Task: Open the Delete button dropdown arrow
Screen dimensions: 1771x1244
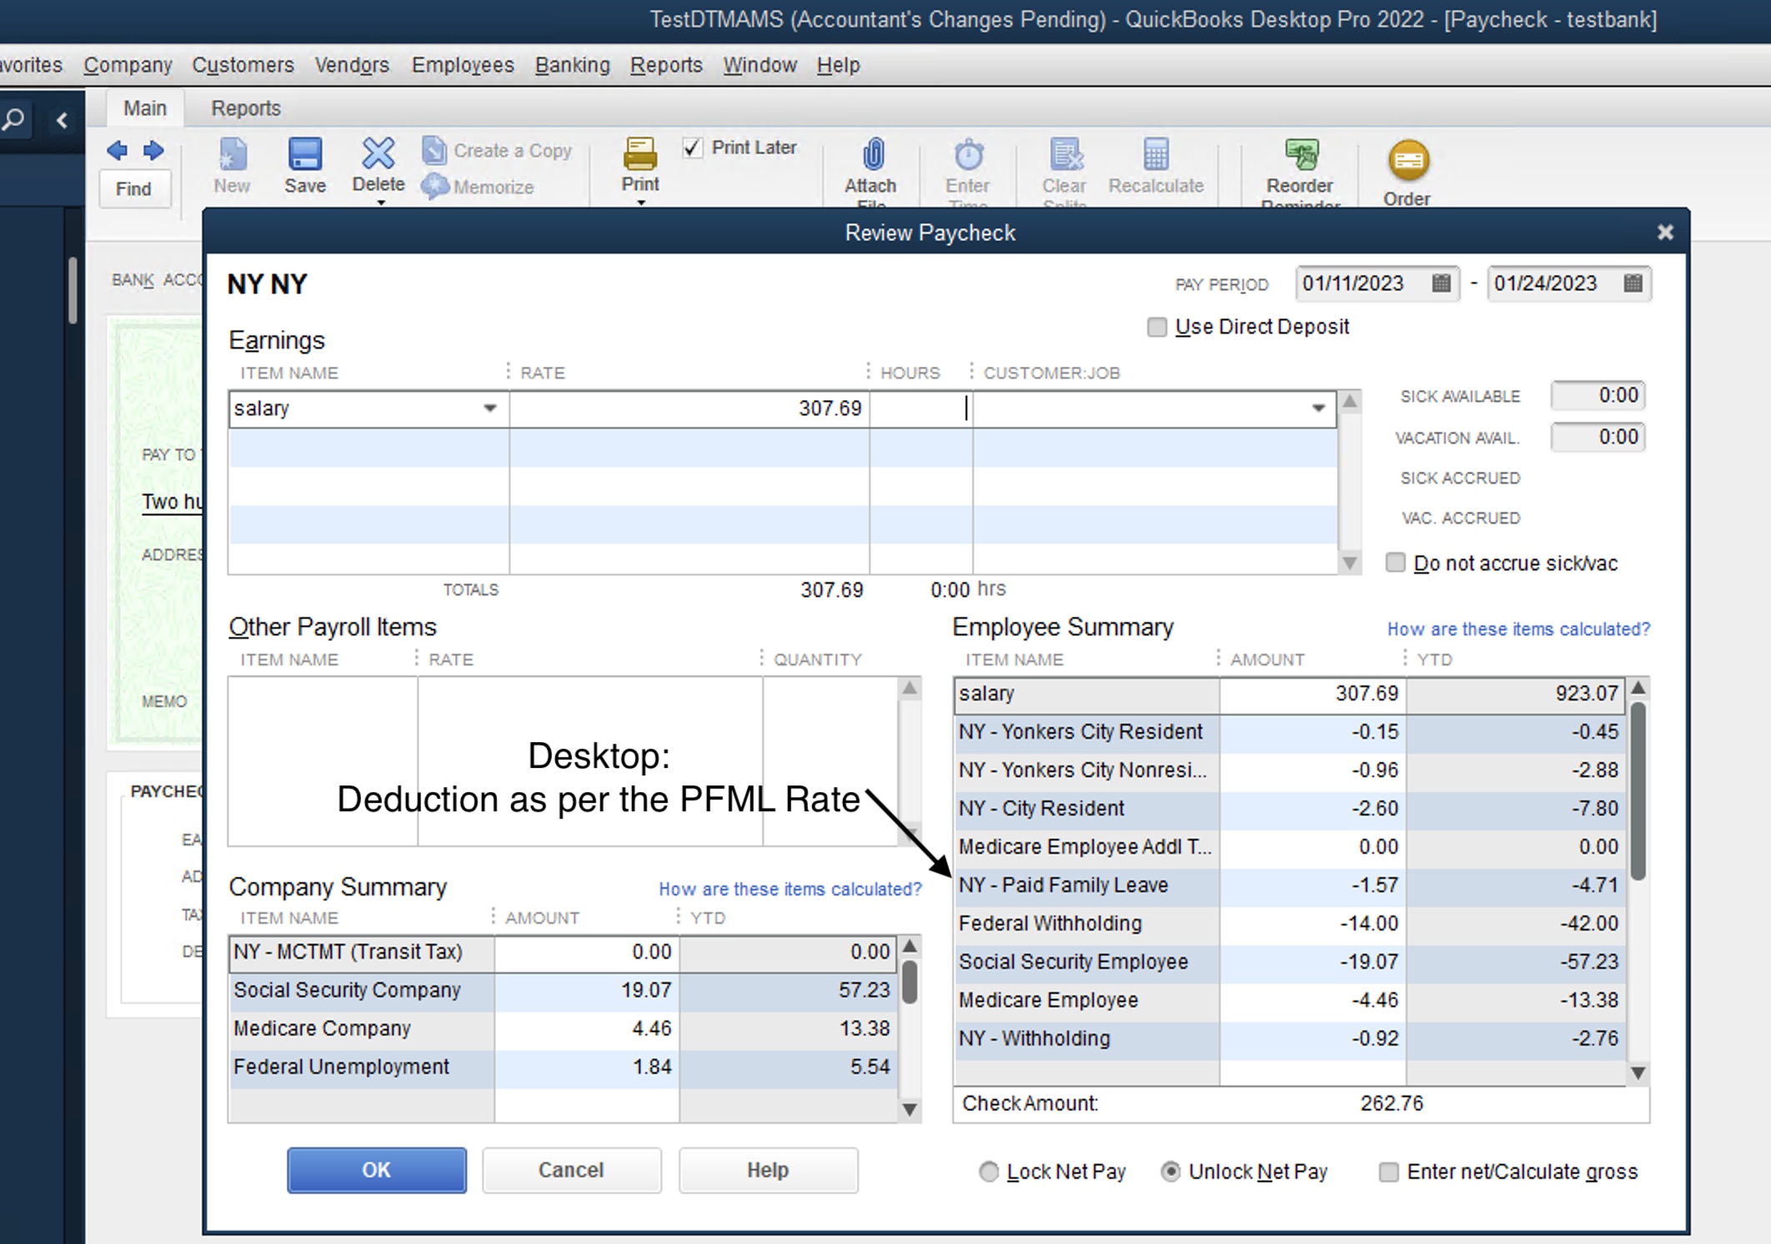Action: point(381,203)
